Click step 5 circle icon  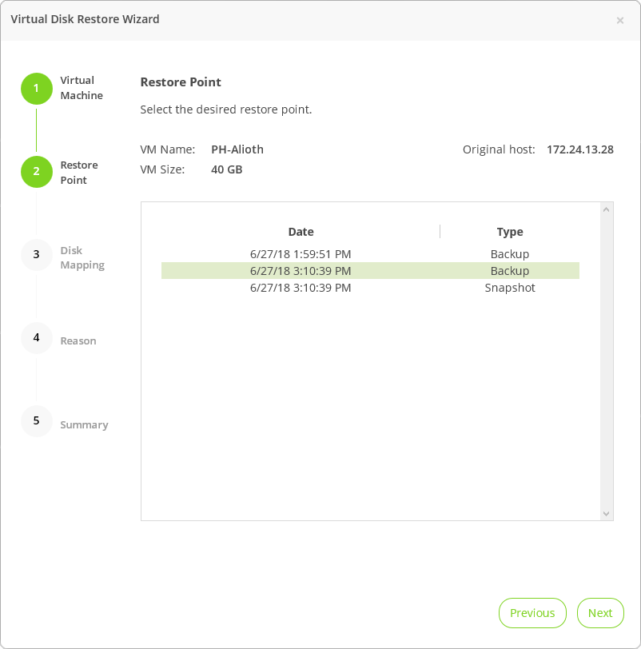[x=36, y=421]
